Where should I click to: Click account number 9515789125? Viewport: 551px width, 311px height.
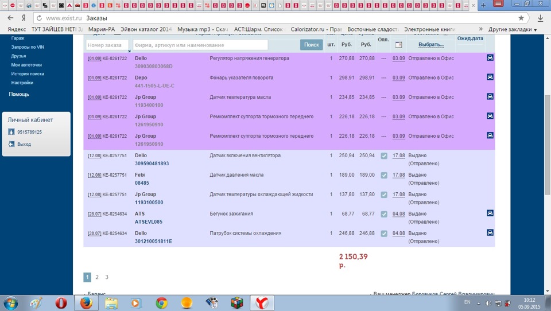29,132
